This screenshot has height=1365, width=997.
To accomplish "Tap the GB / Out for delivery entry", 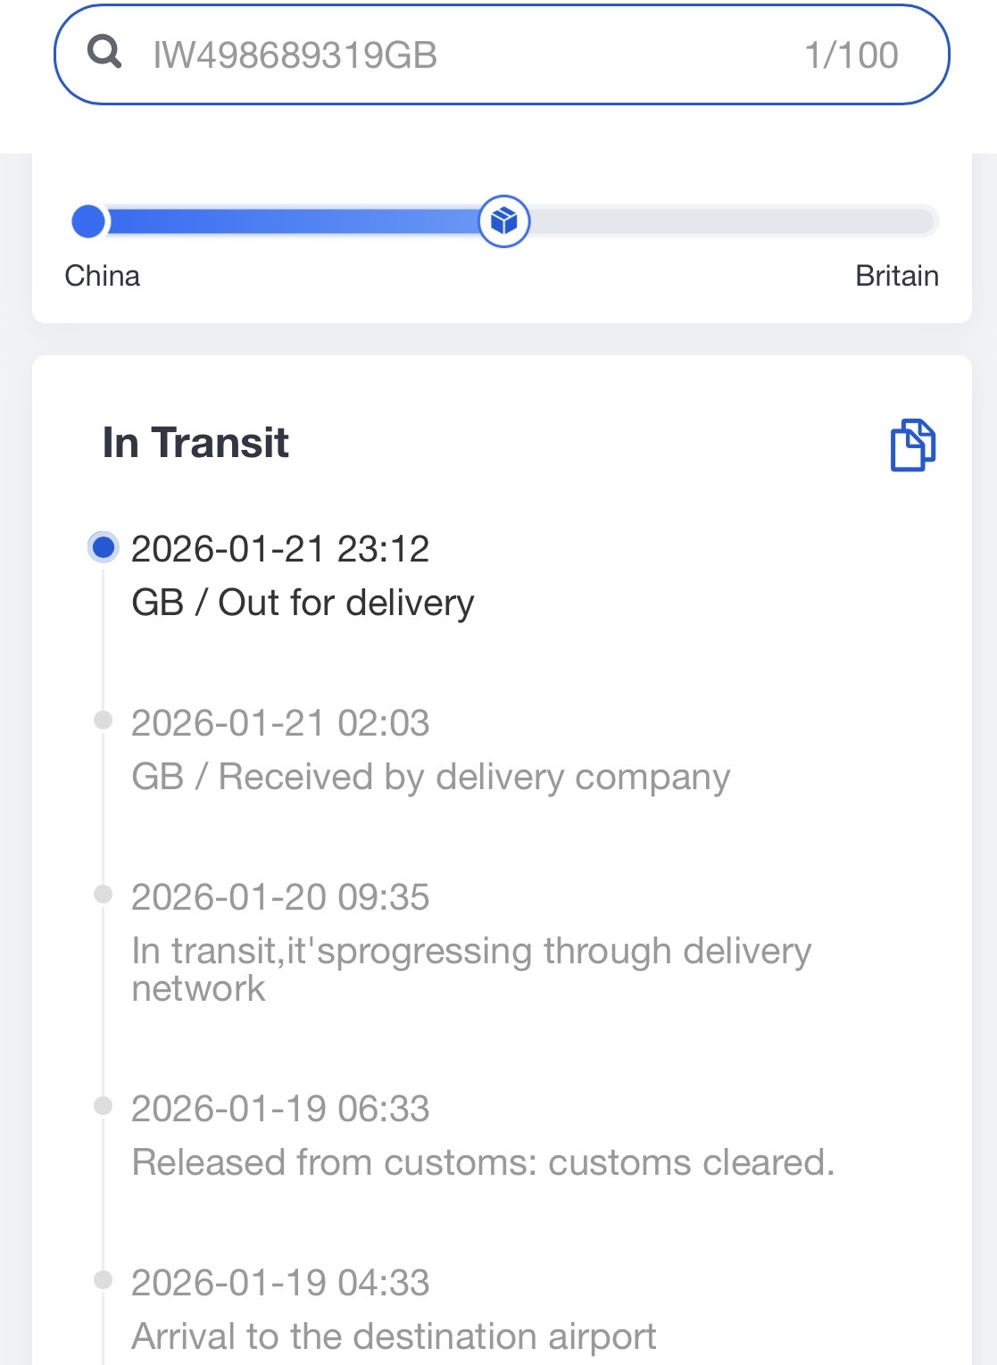I will [303, 603].
